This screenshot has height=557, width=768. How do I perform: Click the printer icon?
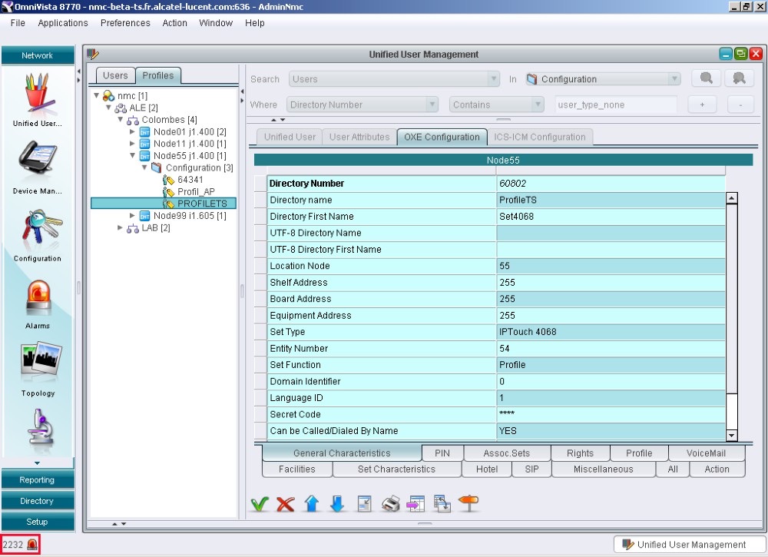[x=390, y=503]
